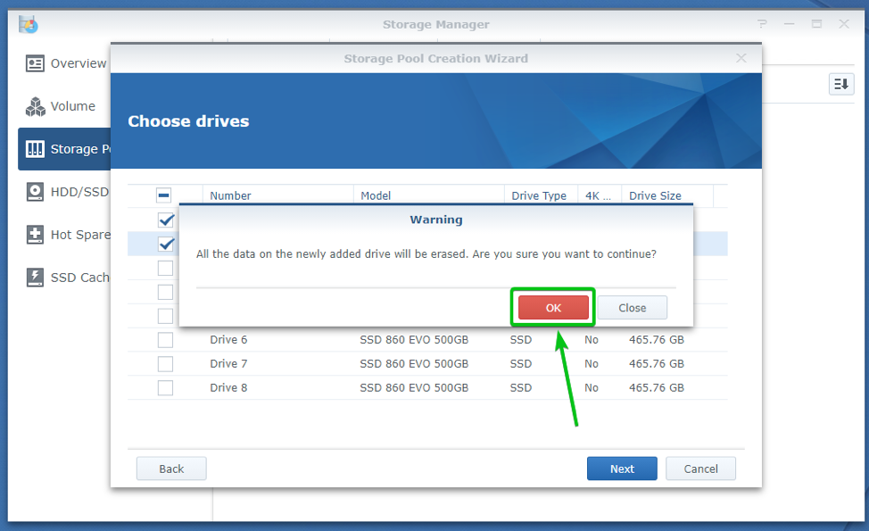Click Drive 6 model SSD 860 EVO 500GB
This screenshot has width=869, height=531.
[414, 340]
